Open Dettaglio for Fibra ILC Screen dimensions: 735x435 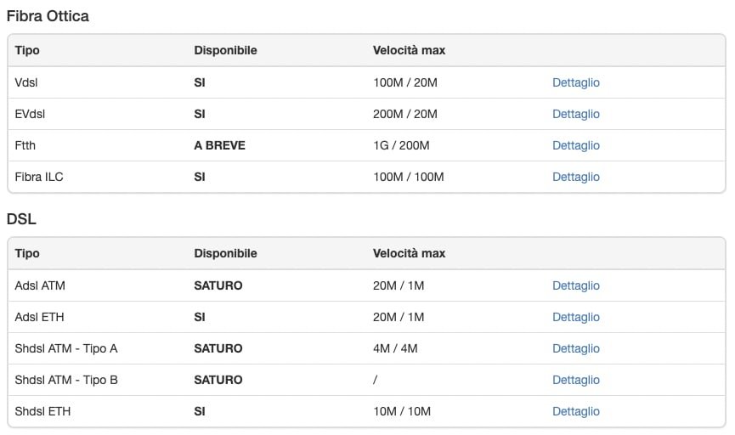pos(575,178)
